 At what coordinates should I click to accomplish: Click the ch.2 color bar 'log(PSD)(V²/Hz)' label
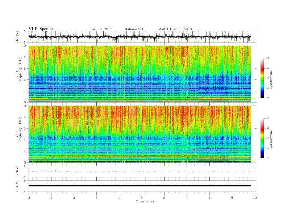[x=271, y=139]
